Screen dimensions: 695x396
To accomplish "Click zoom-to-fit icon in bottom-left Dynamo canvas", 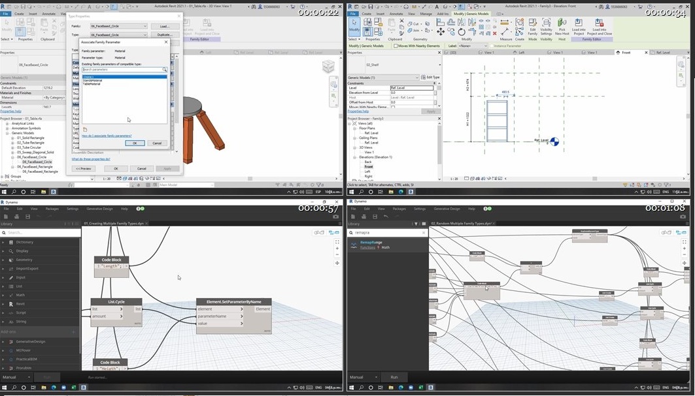I will pos(337,242).
